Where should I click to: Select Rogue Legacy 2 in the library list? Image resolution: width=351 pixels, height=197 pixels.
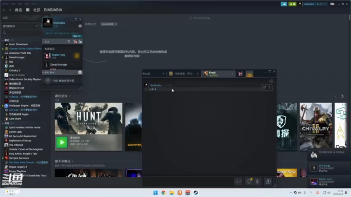tap(18, 167)
